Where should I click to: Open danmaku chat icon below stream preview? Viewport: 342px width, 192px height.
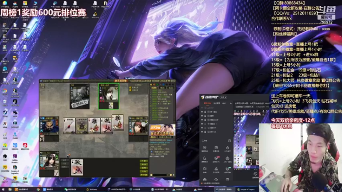(255, 175)
